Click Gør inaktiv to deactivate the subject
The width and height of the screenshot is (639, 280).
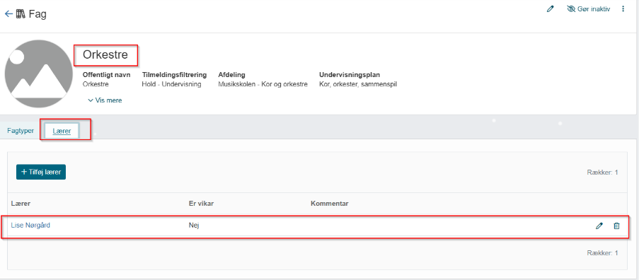coord(589,8)
